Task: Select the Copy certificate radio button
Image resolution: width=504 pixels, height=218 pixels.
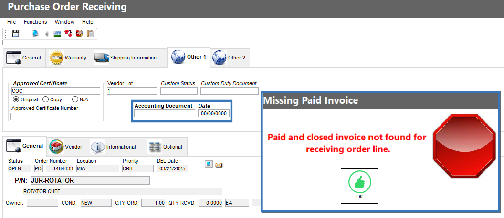Action: point(46,99)
